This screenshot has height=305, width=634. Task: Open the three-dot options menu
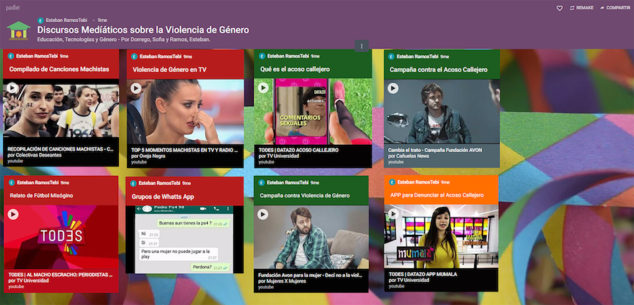(x=361, y=45)
